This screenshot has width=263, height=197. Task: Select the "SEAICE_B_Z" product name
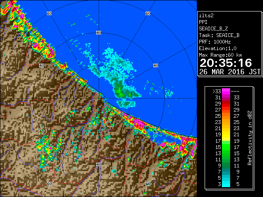[x=213, y=29]
